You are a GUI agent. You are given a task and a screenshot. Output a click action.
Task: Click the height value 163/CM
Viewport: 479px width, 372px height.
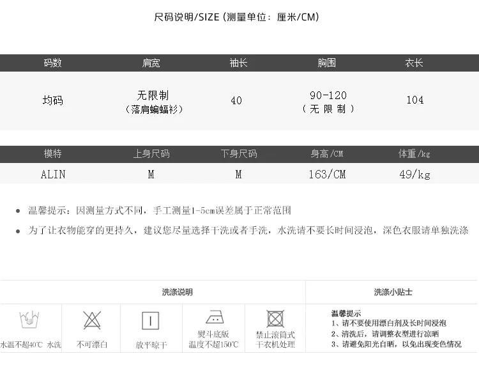coord(327,174)
